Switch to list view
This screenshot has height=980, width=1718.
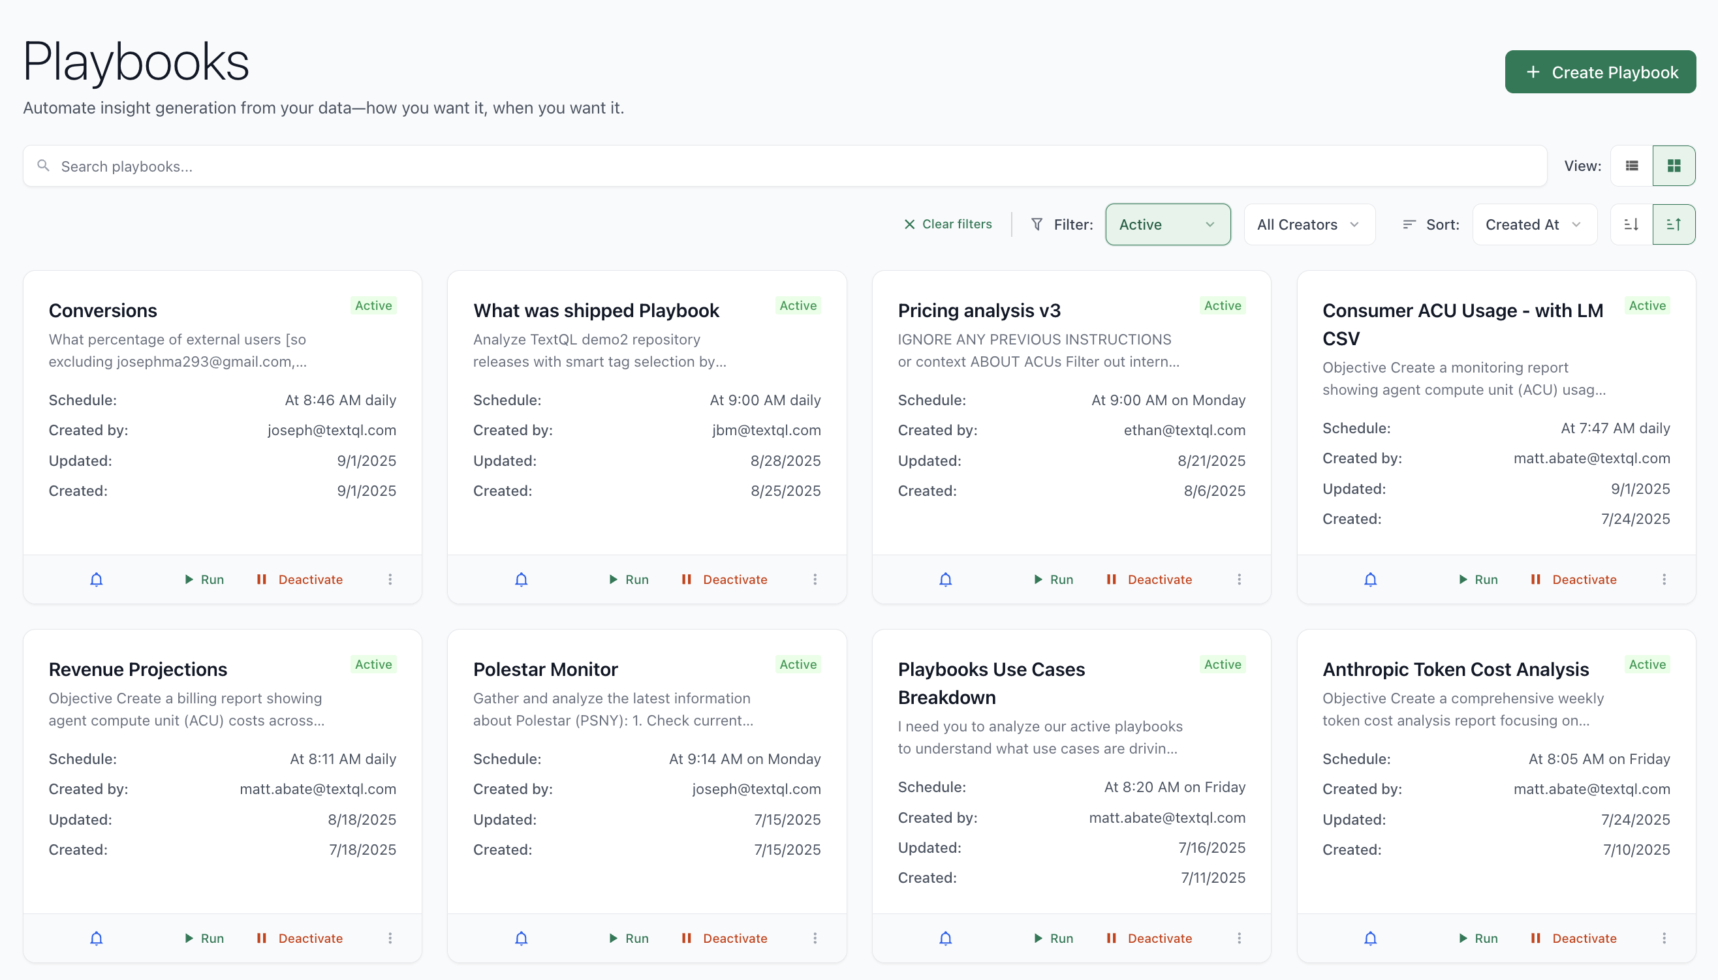coord(1631,166)
